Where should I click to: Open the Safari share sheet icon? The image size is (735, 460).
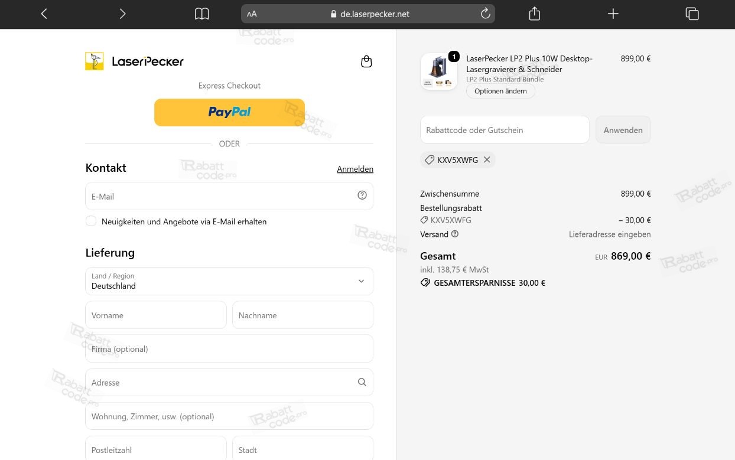coord(535,14)
